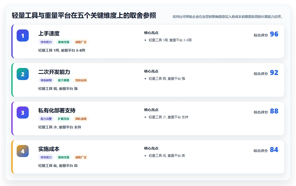The width and height of the screenshot is (296, 186).
Task: Select the 扩展灵活 tag
Action: pos(64,119)
